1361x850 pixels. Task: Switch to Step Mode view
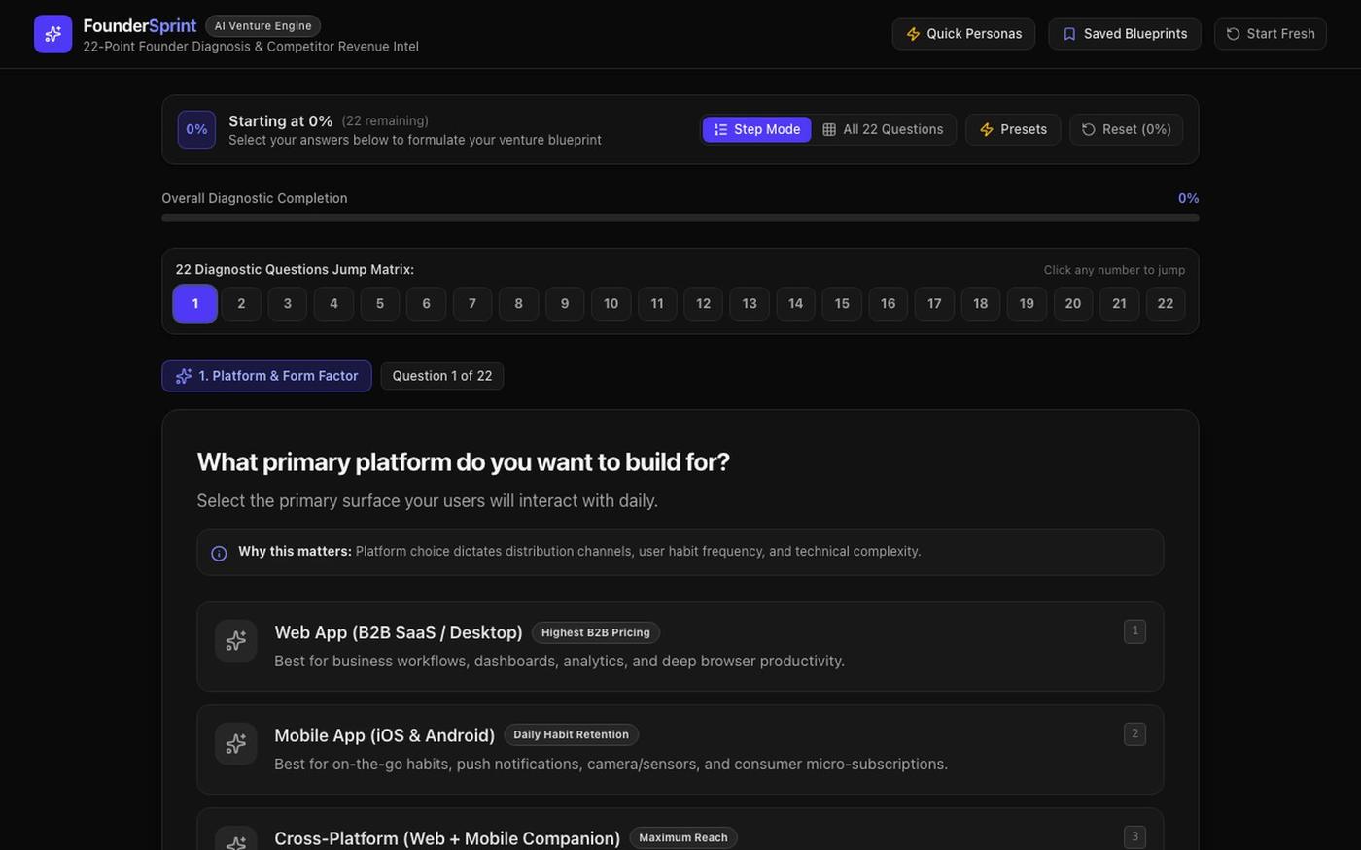[757, 129]
